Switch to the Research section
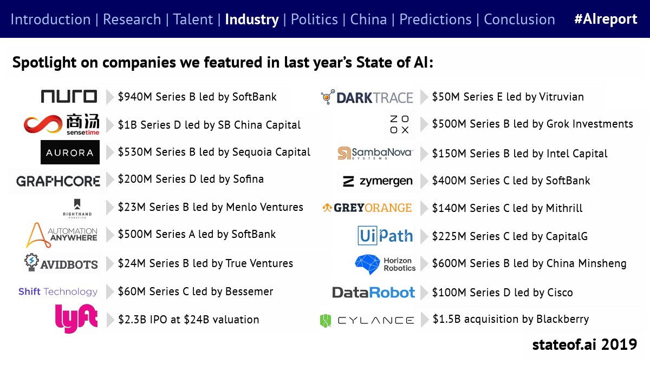This screenshot has height=365, width=650. pos(132,19)
